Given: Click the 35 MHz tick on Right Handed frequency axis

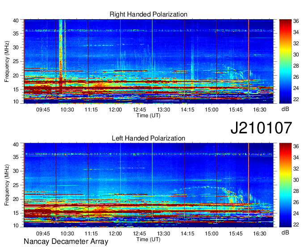Looking at the screenshot, I should pos(16,34).
